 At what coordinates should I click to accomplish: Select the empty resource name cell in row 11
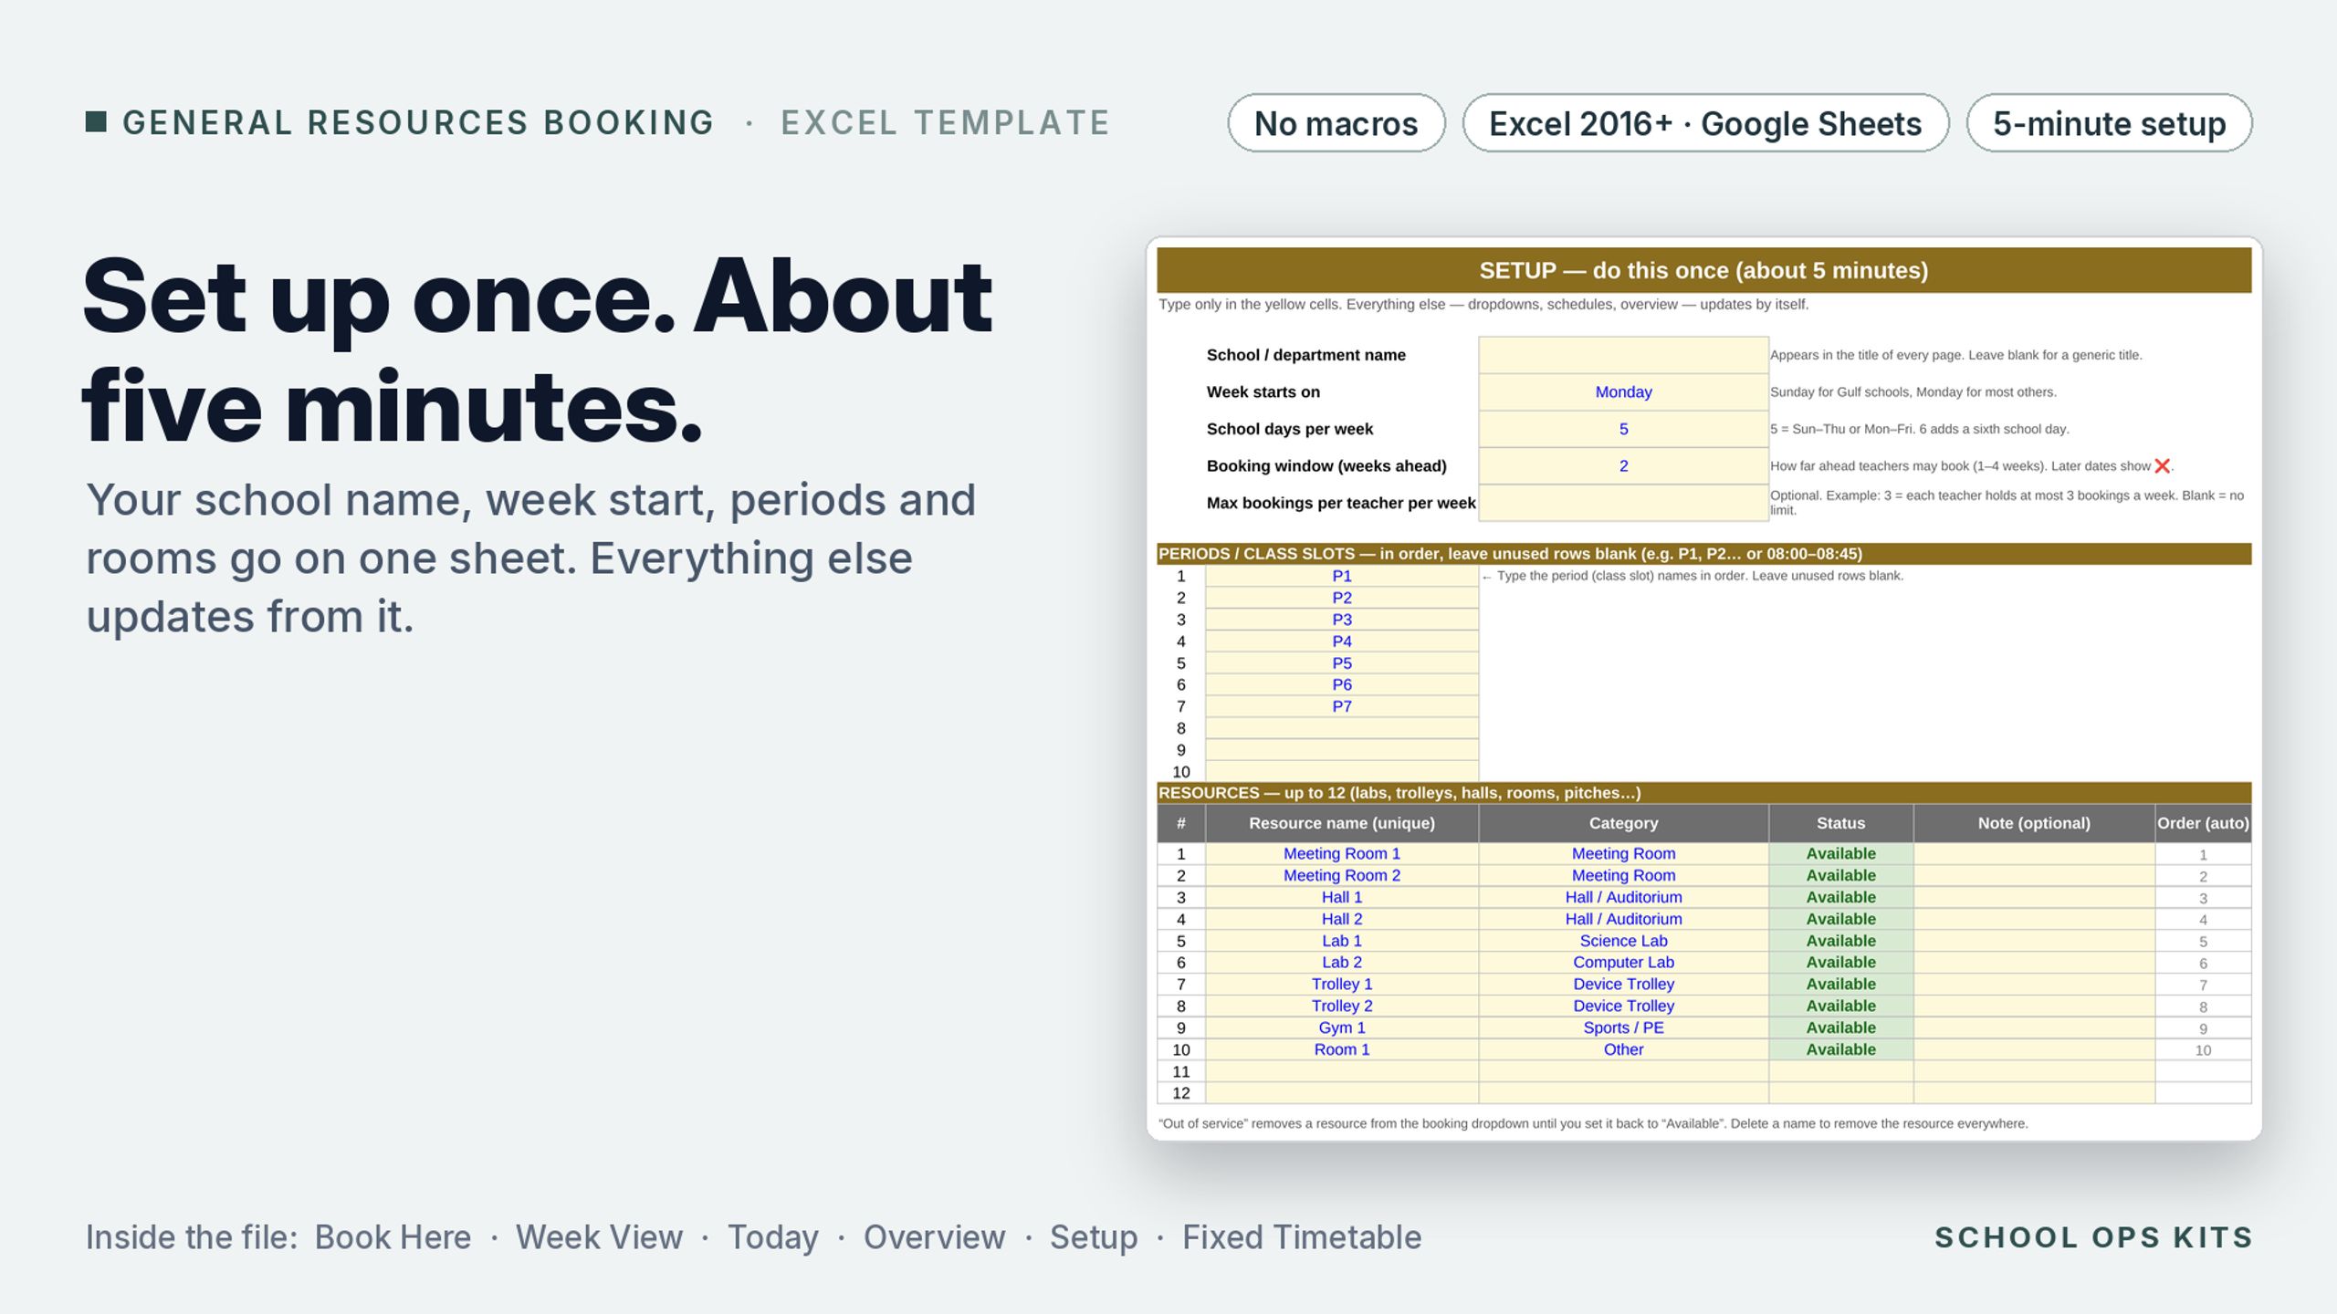(1341, 1071)
